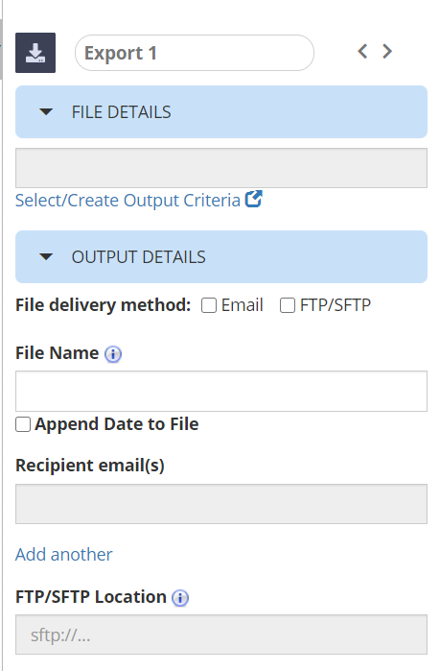Open Select/Create Output Criteria link
The height and width of the screenshot is (671, 440).
click(x=127, y=201)
